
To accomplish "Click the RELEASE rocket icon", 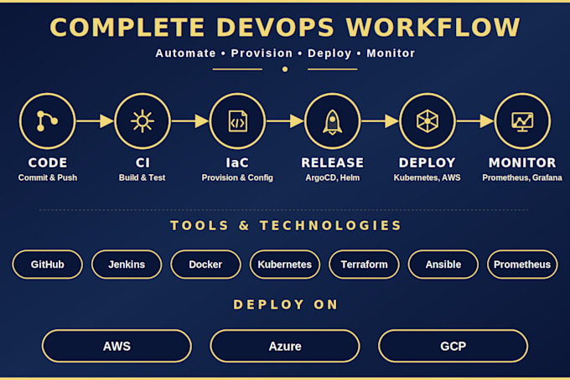I will tap(332, 121).
